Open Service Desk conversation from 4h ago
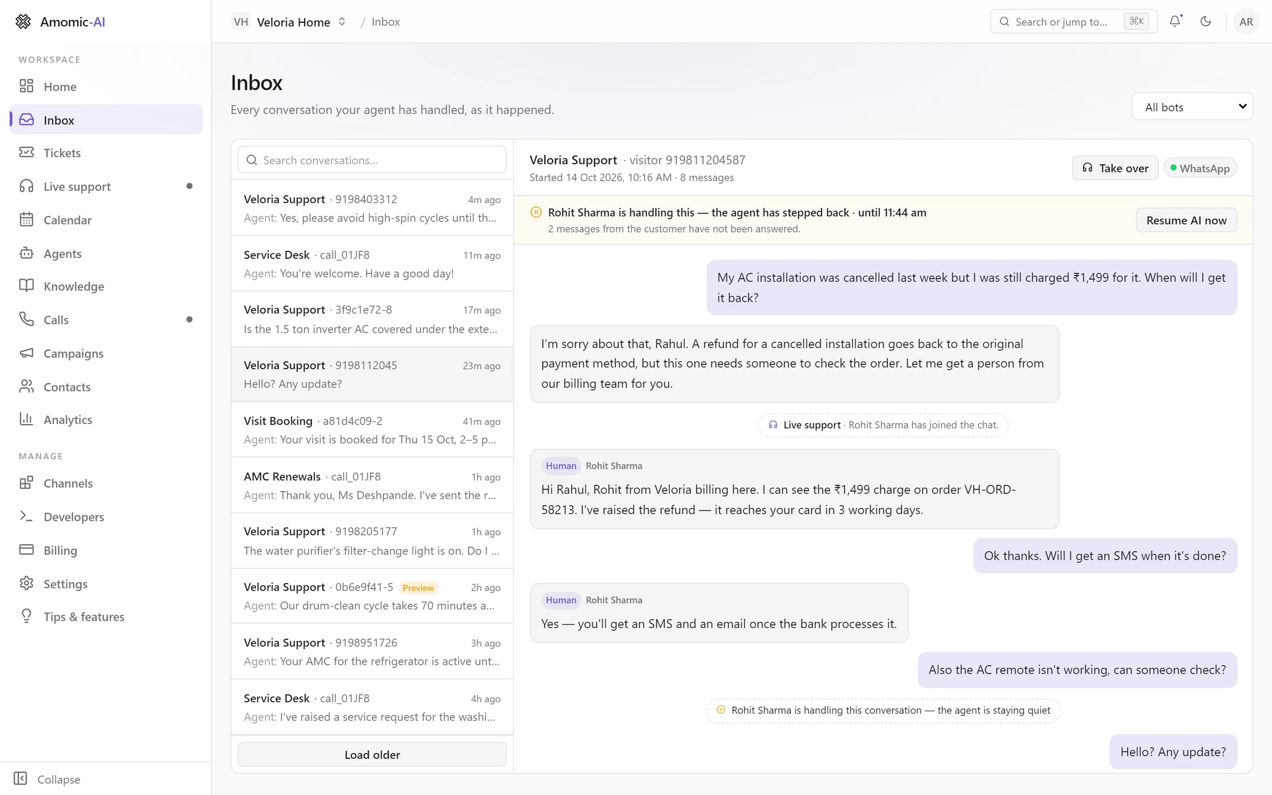 (x=372, y=707)
